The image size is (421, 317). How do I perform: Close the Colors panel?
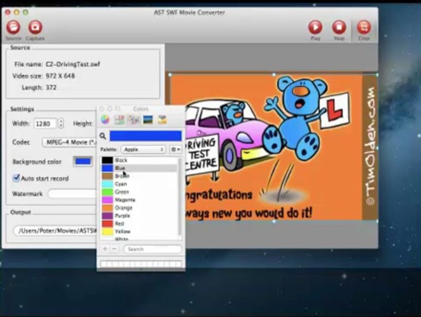tap(101, 108)
